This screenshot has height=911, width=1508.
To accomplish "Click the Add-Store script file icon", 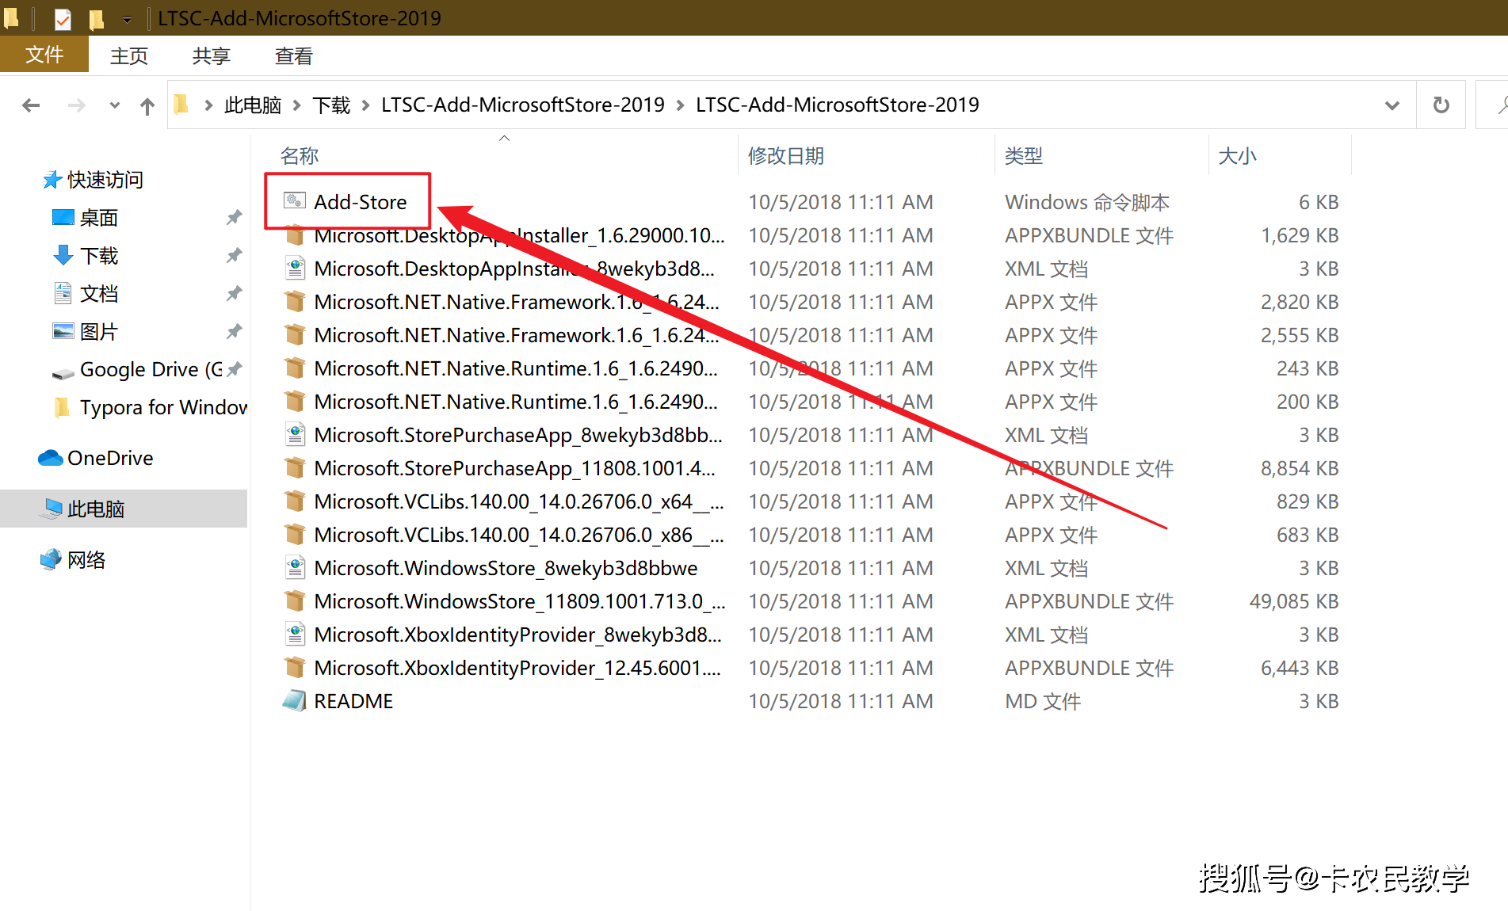I will coord(295,201).
